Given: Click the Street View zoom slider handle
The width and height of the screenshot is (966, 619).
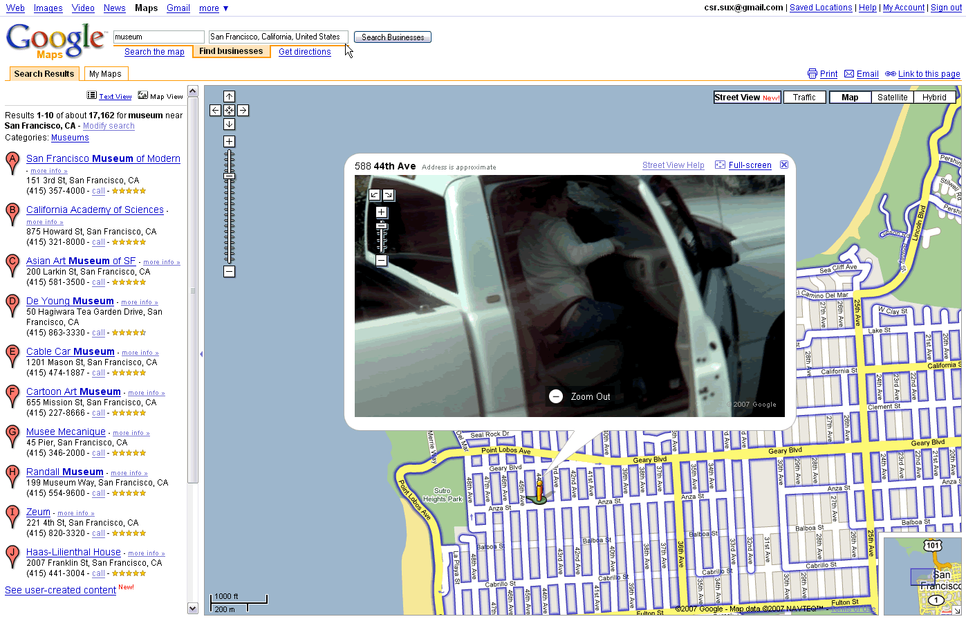Looking at the screenshot, I should [x=382, y=226].
